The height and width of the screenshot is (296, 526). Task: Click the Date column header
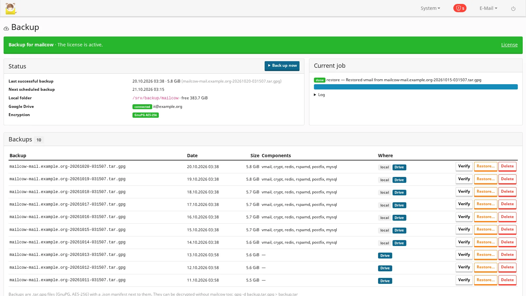(x=192, y=156)
